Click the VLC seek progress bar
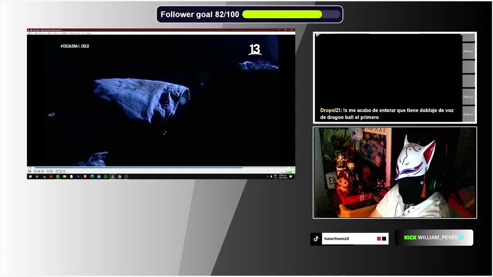The image size is (493, 277). point(161,168)
